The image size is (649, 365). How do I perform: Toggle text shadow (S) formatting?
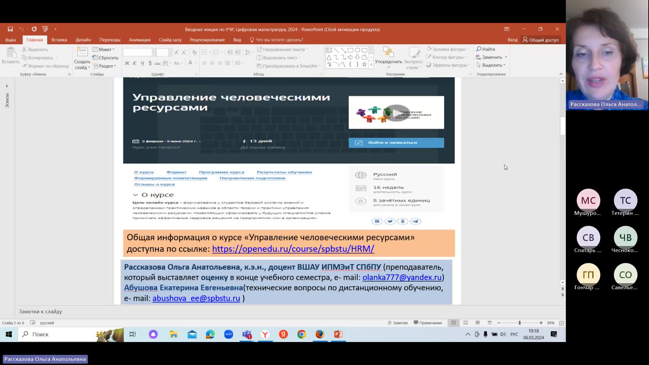(150, 63)
